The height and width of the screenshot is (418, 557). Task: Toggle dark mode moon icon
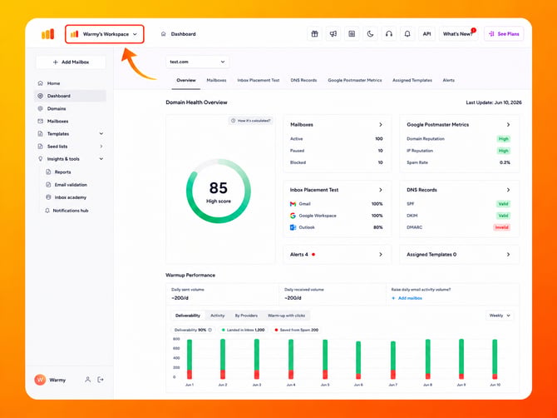pos(370,34)
